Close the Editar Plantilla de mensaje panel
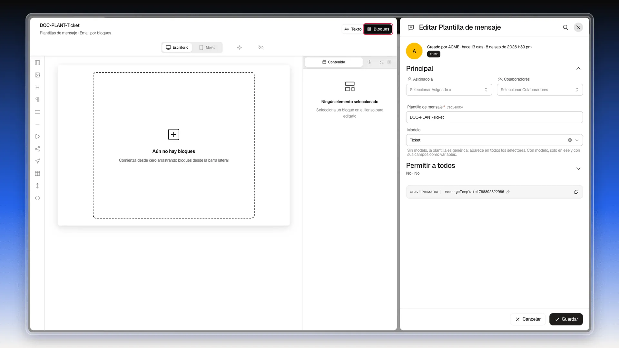Image resolution: width=619 pixels, height=348 pixels. (578, 27)
